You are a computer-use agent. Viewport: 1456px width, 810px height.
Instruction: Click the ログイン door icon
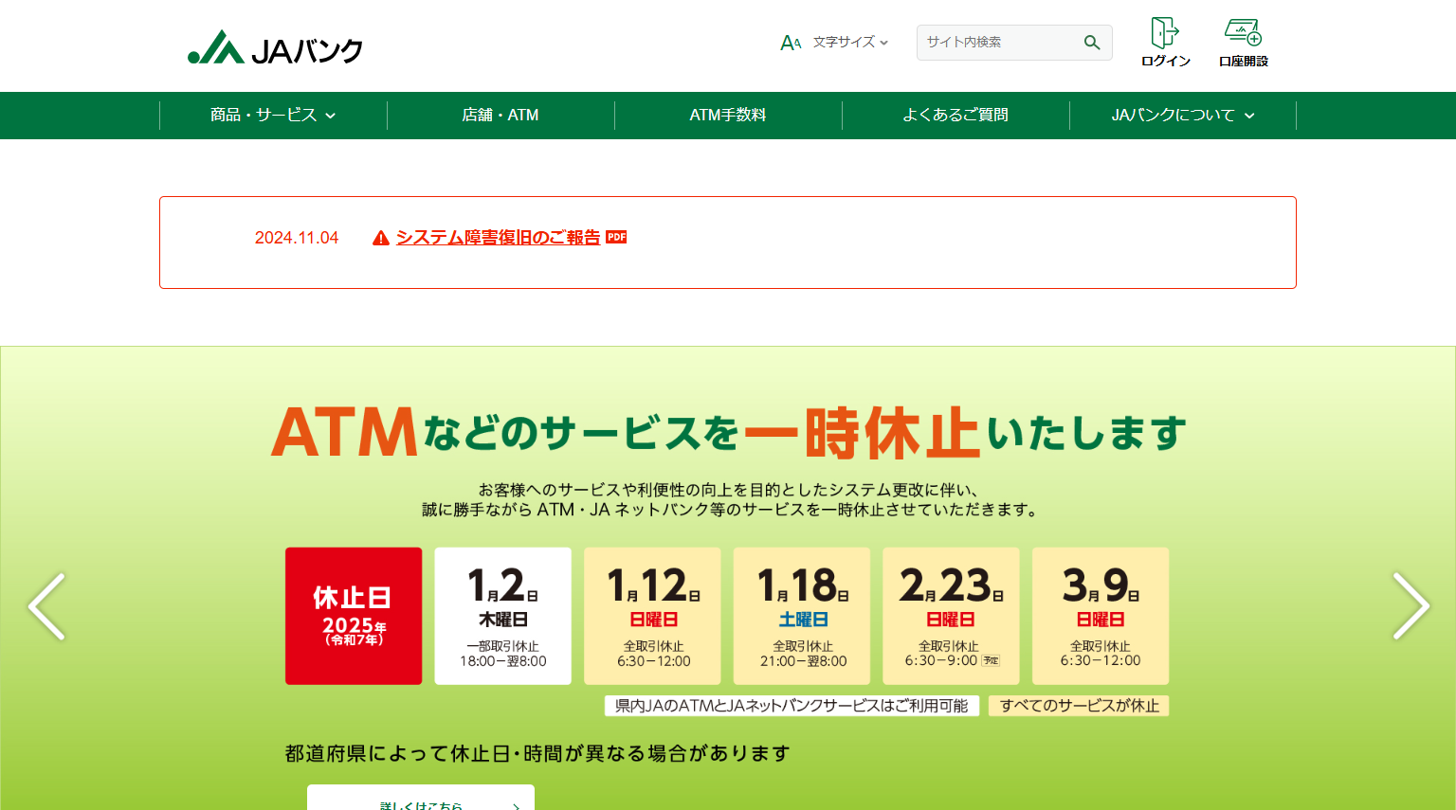click(1165, 32)
